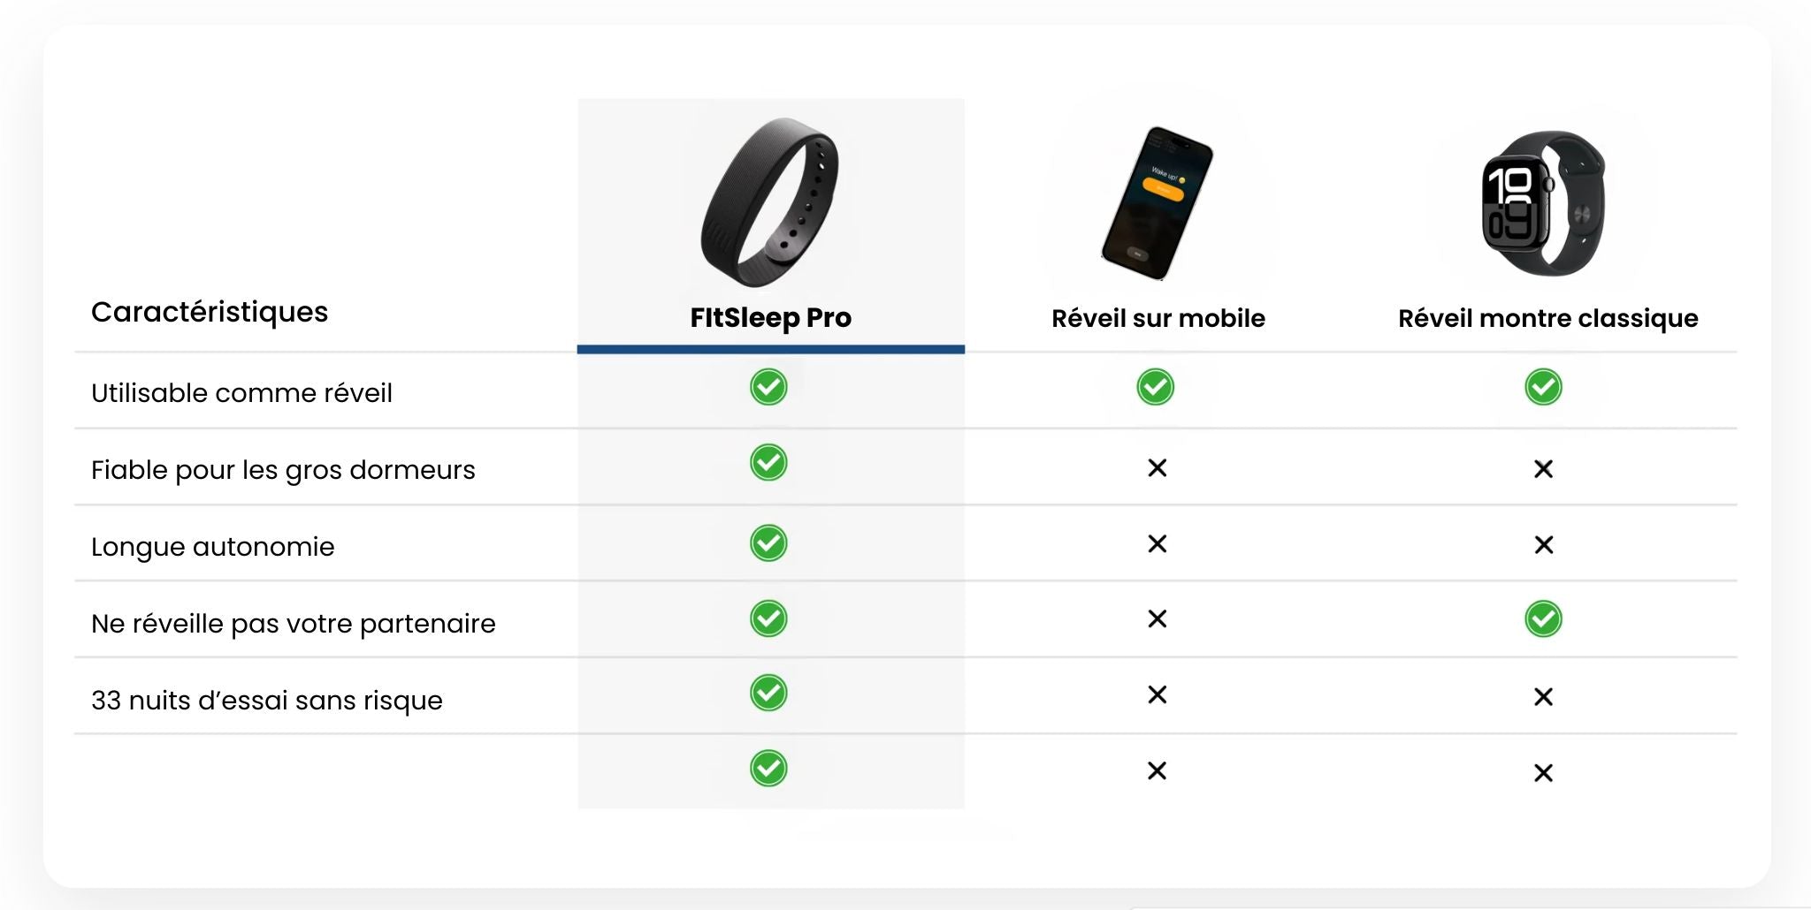Click the Longue autonomie feature label
This screenshot has width=1811, height=910.
pyautogui.click(x=213, y=547)
